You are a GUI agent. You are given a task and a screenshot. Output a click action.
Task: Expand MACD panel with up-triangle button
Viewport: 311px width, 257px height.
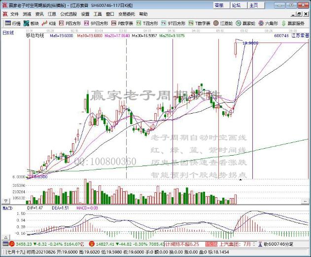(x=6, y=237)
